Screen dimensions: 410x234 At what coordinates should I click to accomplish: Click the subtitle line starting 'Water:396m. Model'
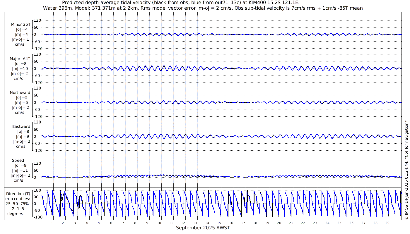203,8
